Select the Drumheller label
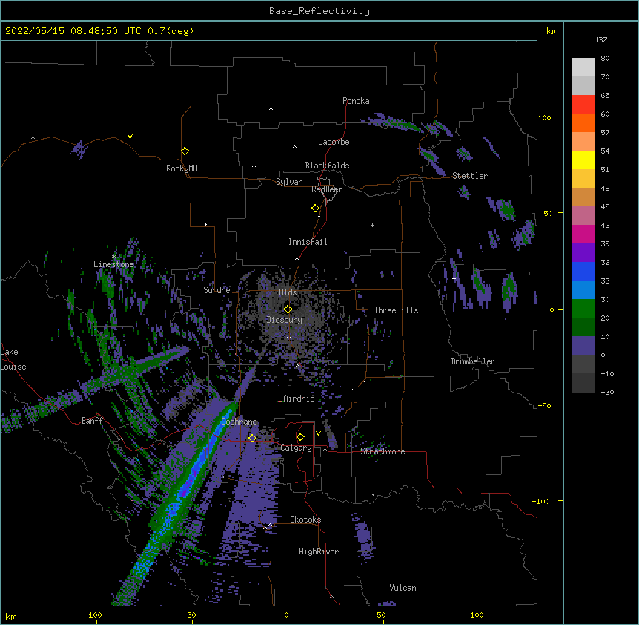 473,361
